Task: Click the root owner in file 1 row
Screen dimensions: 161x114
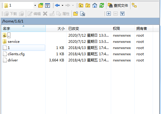Action: 140,48
